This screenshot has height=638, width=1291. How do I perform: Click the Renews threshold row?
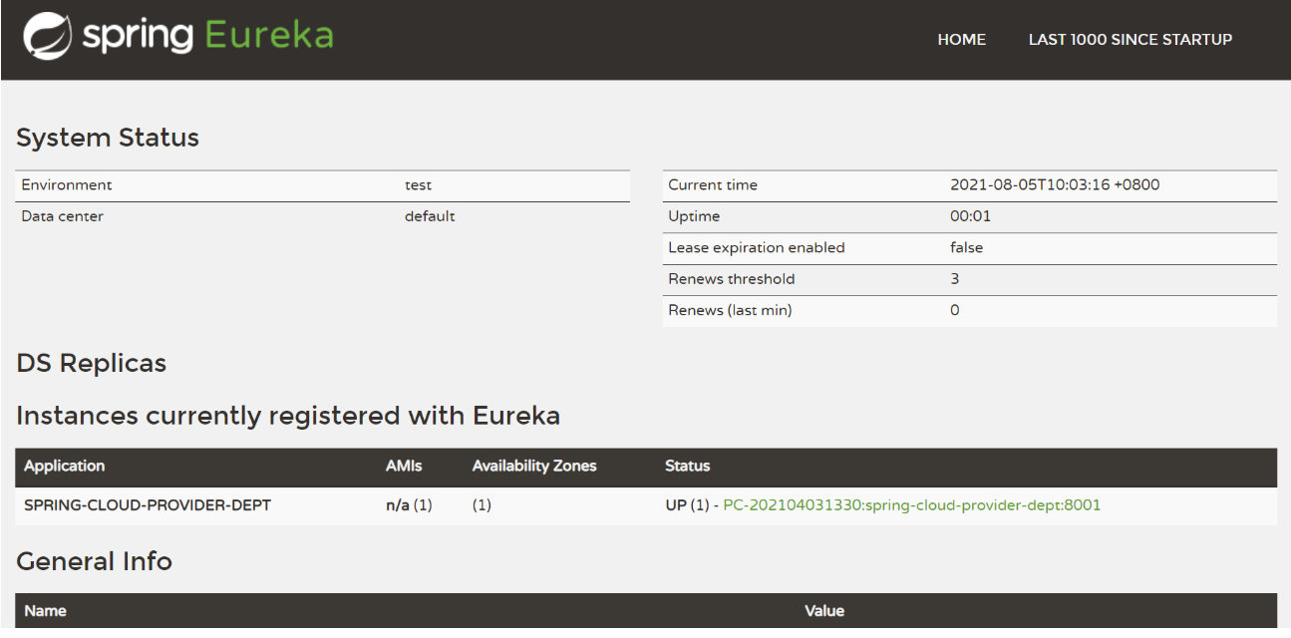click(x=970, y=279)
